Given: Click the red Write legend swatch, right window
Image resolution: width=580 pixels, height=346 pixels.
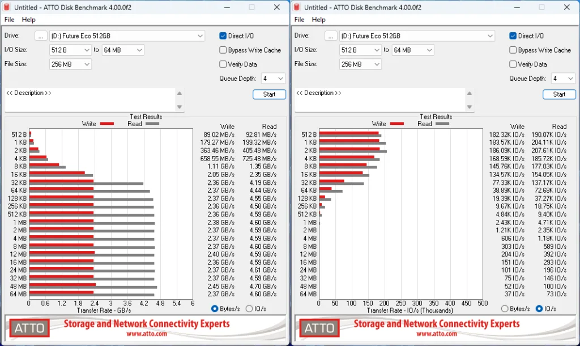Looking at the screenshot, I should tap(397, 124).
